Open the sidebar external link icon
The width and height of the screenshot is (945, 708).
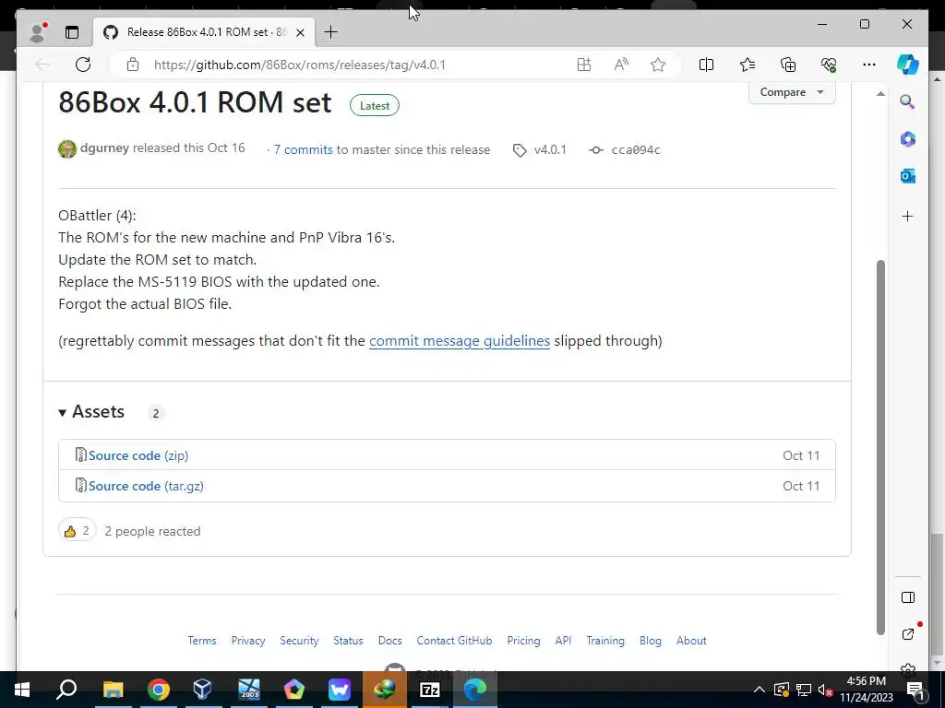pos(908,634)
